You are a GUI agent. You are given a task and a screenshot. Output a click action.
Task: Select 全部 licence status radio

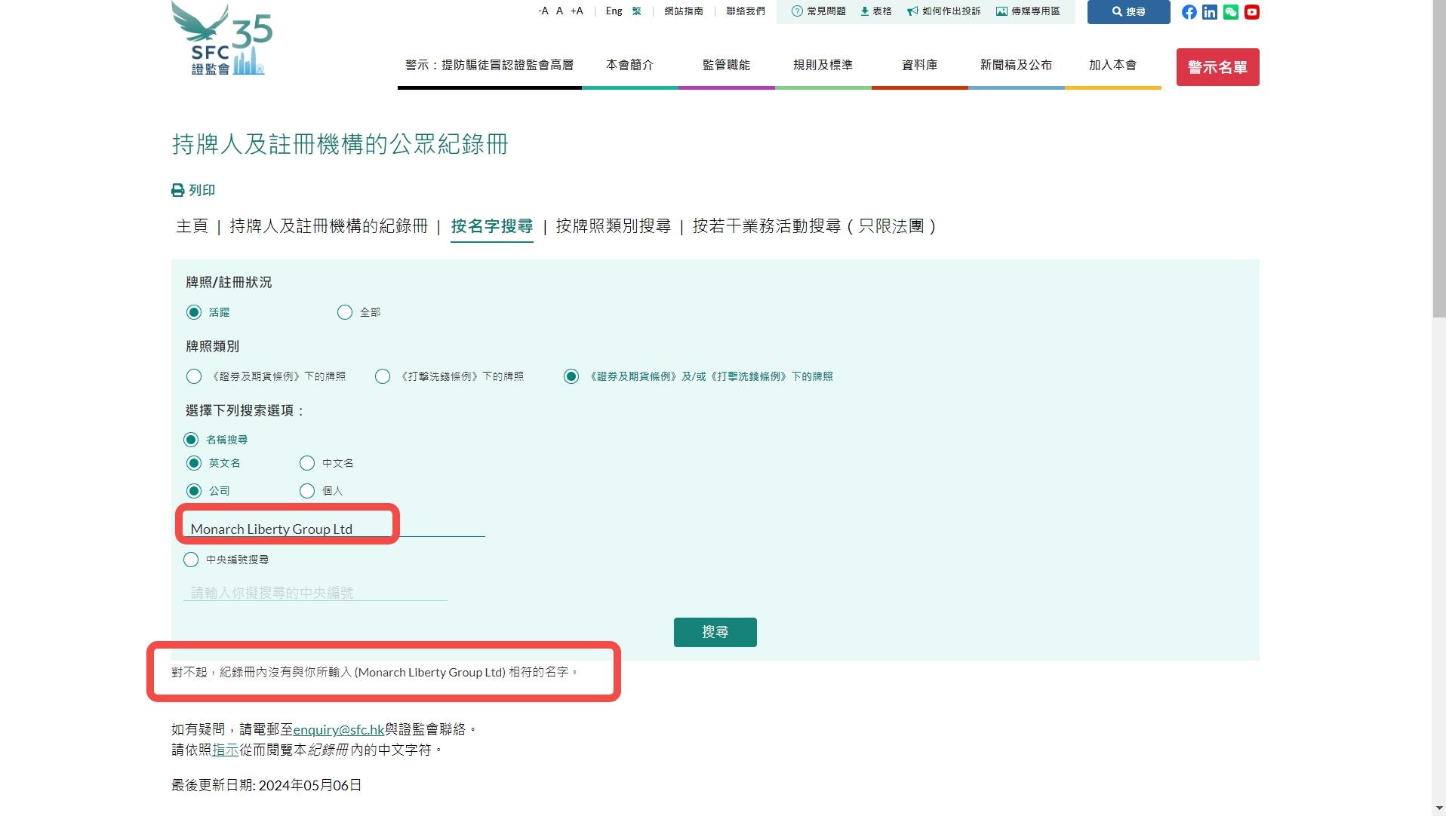click(x=345, y=312)
